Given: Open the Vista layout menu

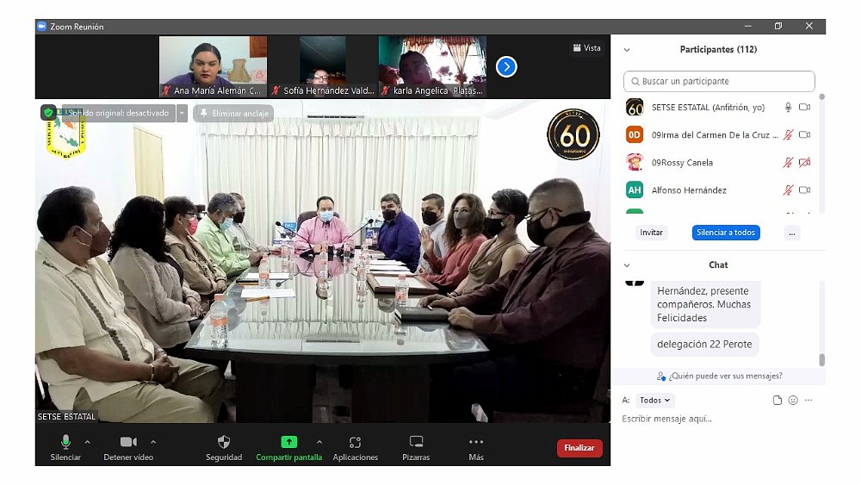Looking at the screenshot, I should click(x=586, y=48).
